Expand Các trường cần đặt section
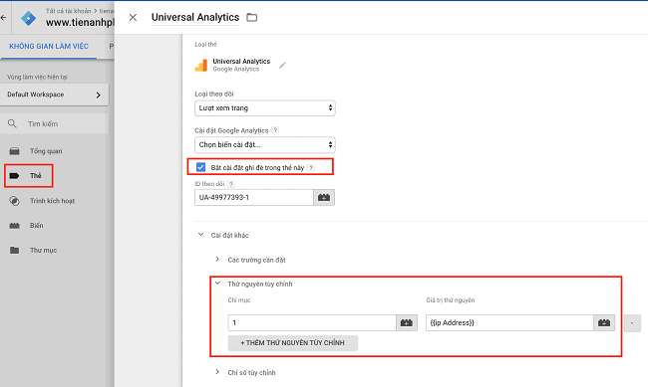The image size is (648, 387). [217, 260]
